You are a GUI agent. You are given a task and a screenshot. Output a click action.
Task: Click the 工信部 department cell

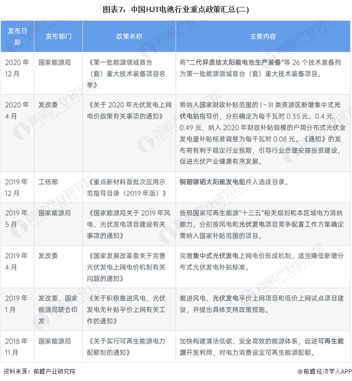(x=48, y=182)
